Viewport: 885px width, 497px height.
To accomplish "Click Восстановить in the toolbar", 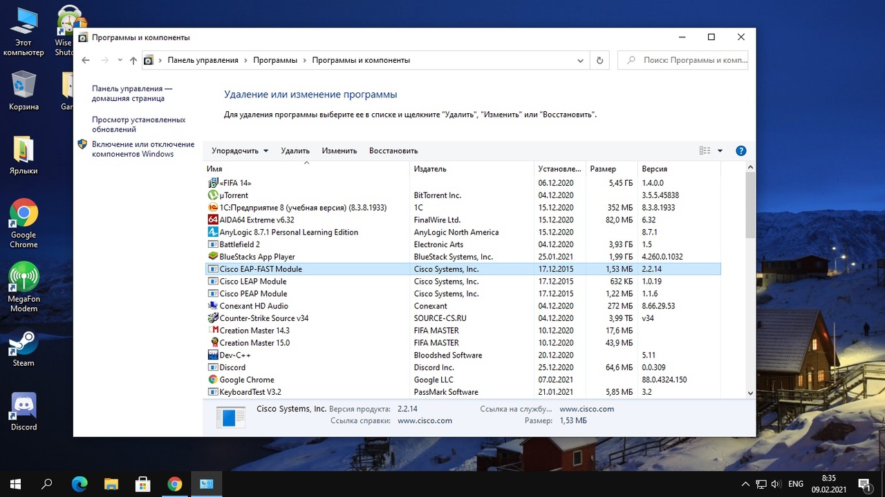I will (x=393, y=150).
